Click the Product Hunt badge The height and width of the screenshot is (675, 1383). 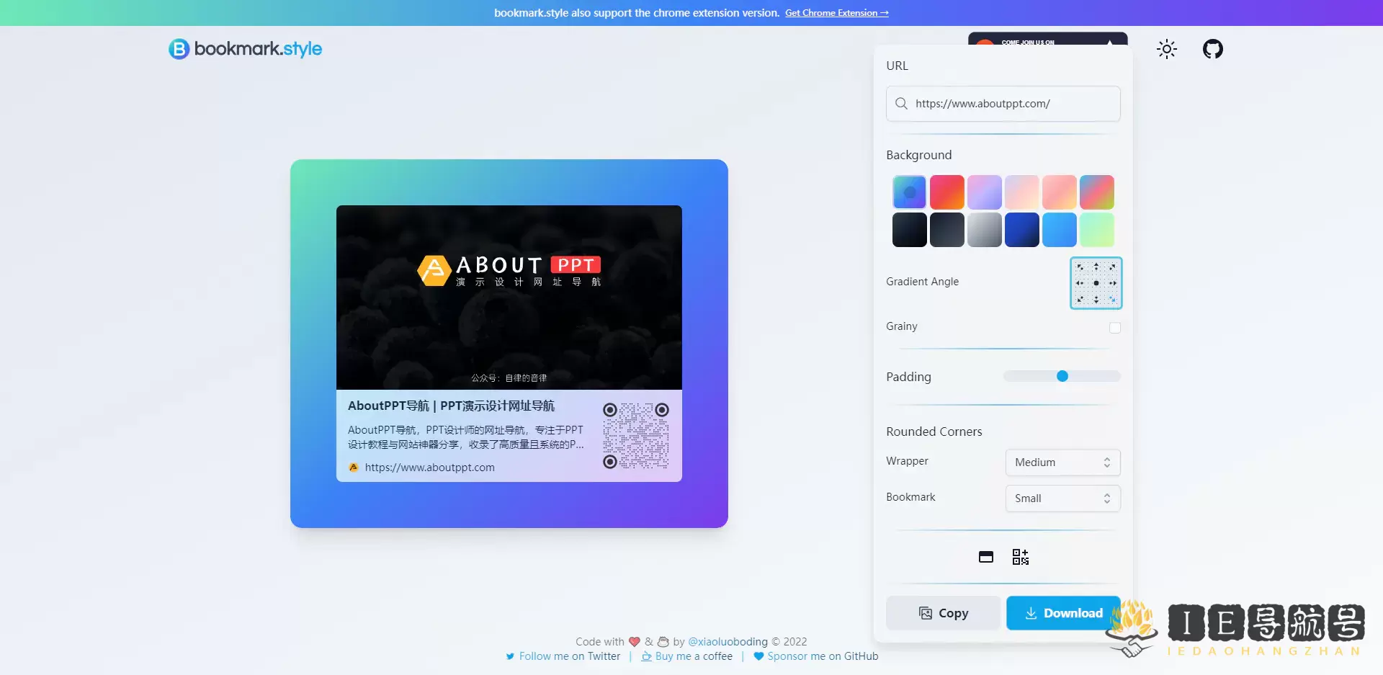coord(1047,39)
